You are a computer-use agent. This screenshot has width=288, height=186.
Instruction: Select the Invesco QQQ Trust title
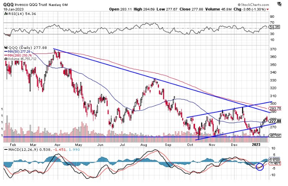[31, 5]
